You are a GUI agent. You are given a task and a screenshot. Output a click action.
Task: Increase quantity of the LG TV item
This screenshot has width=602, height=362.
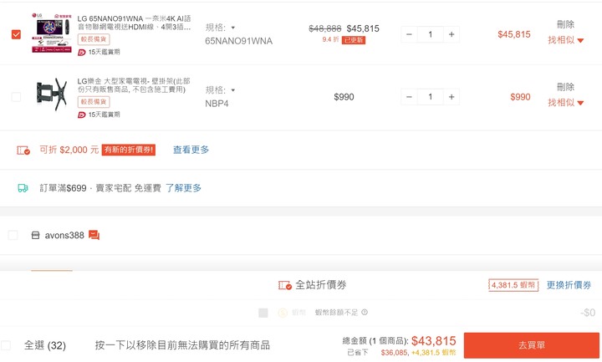[451, 34]
